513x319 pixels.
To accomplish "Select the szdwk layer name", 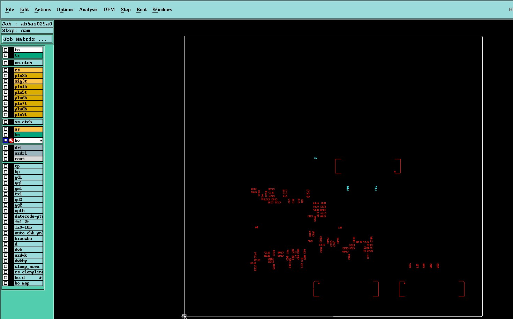I will [29, 255].
